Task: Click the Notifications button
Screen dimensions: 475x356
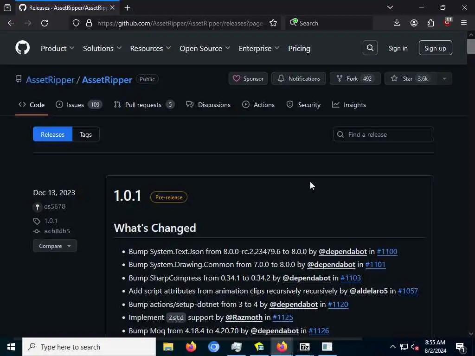Action: click(299, 79)
